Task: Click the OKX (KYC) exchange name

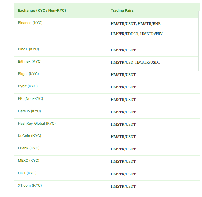Action: tap(27, 173)
